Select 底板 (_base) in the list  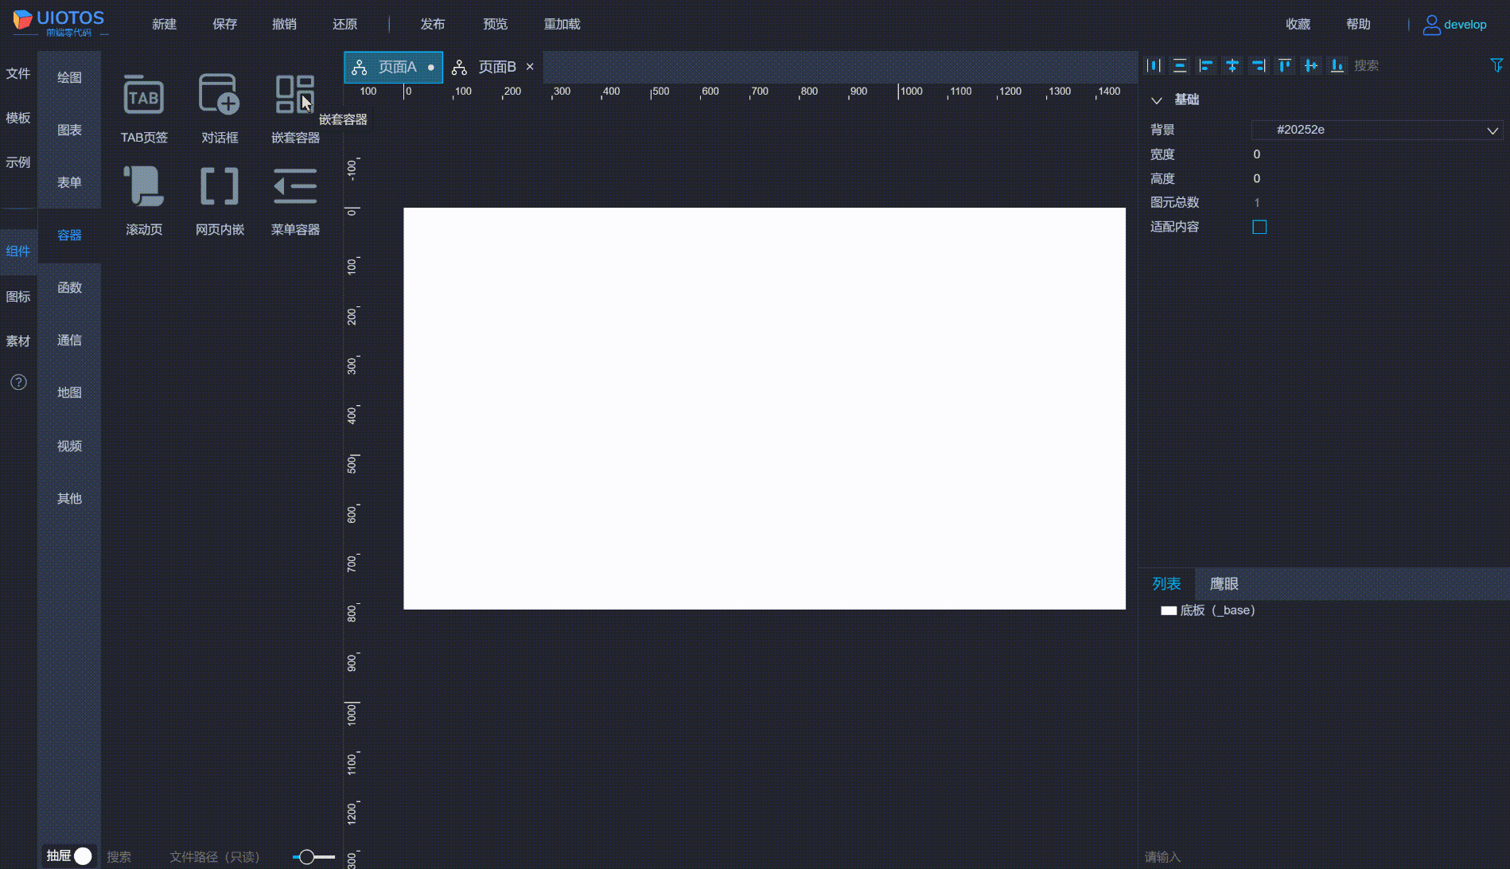(1208, 610)
